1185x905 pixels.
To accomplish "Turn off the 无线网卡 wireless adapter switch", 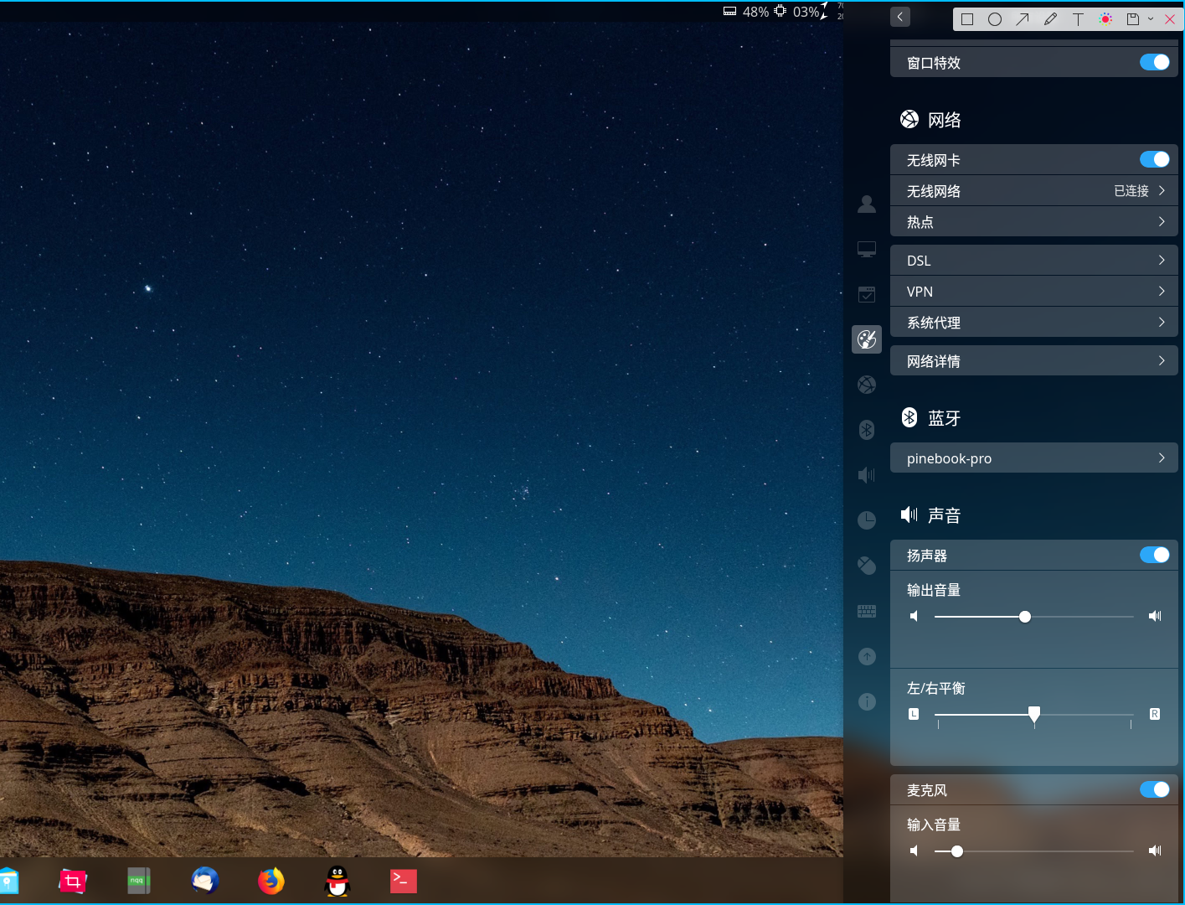I will [1154, 159].
